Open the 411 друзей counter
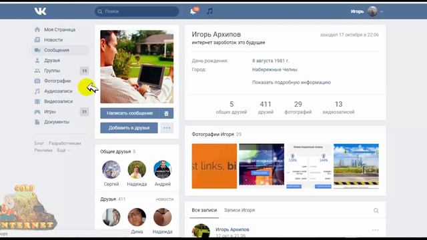 click(x=266, y=107)
